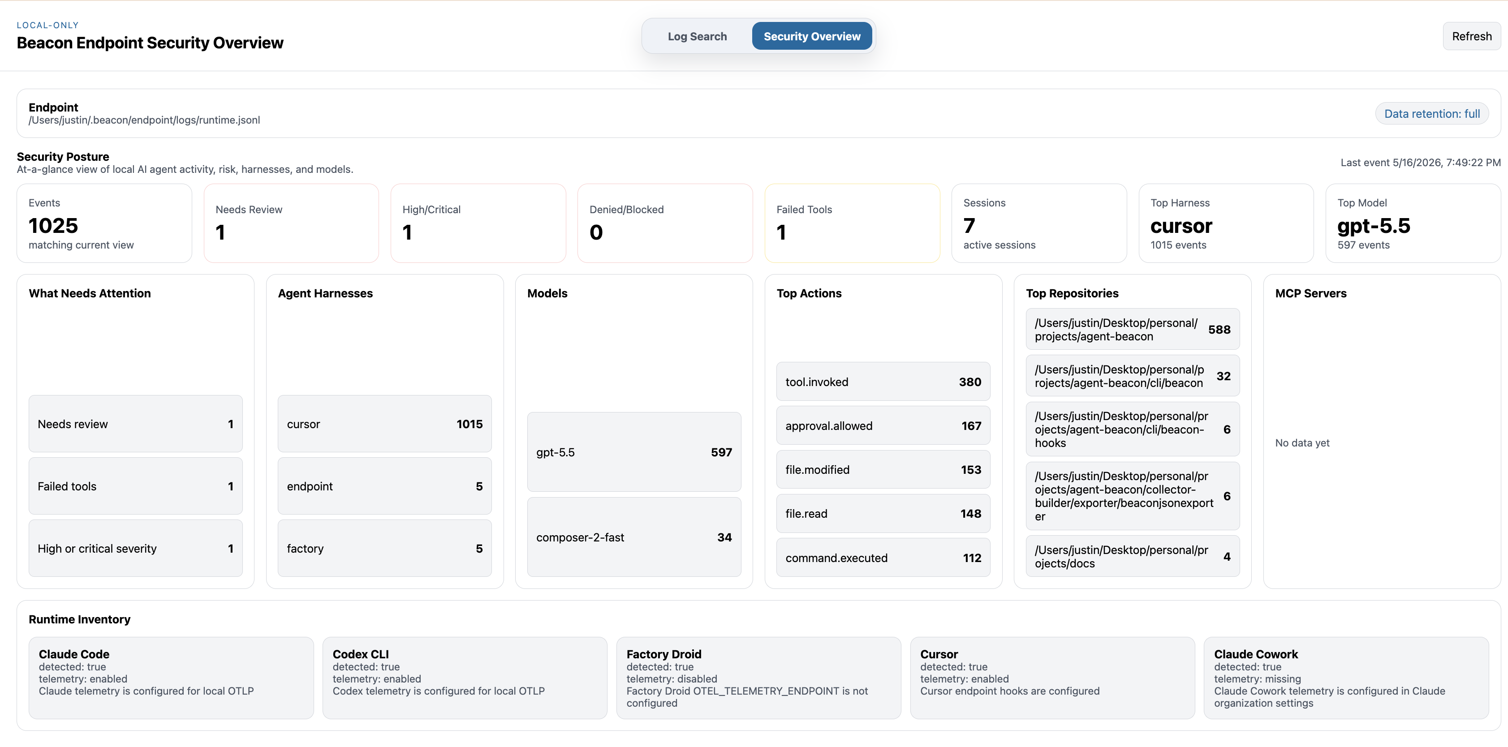Image resolution: width=1508 pixels, height=747 pixels.
Task: Click the command.executed action row
Action: click(883, 558)
